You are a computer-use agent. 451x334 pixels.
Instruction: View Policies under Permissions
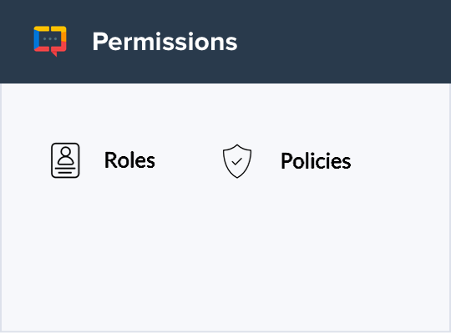click(x=286, y=161)
